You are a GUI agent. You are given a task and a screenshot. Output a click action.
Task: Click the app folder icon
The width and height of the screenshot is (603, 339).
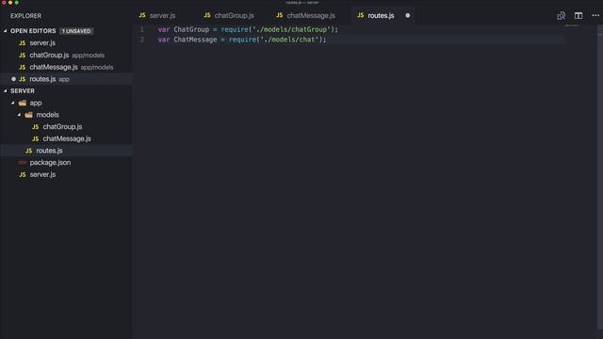[23, 103]
